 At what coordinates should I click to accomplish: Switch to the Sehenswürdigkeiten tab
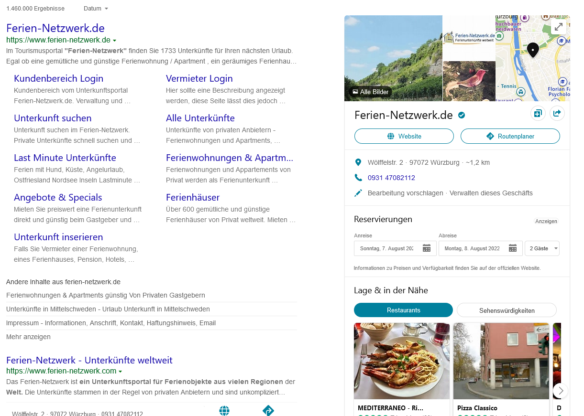tap(507, 310)
